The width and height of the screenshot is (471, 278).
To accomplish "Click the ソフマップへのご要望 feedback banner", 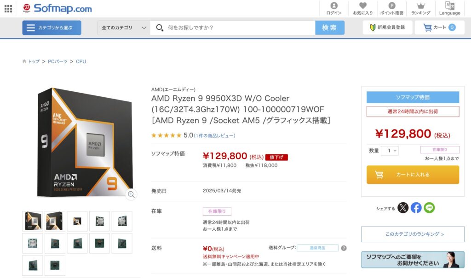I will click(413, 260).
